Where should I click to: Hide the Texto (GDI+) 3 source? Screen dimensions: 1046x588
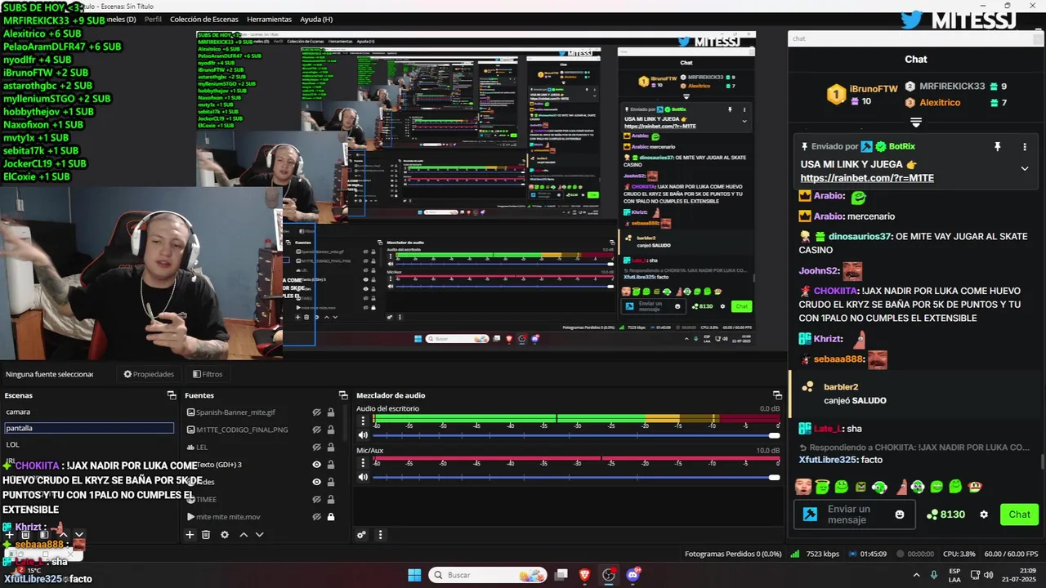click(316, 465)
